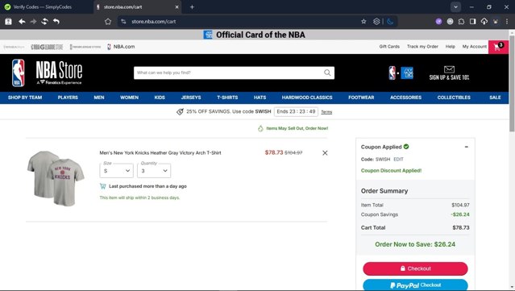Viewport: 515px width, 291px height.
Task: Open the NBA.com link
Action: click(121, 47)
